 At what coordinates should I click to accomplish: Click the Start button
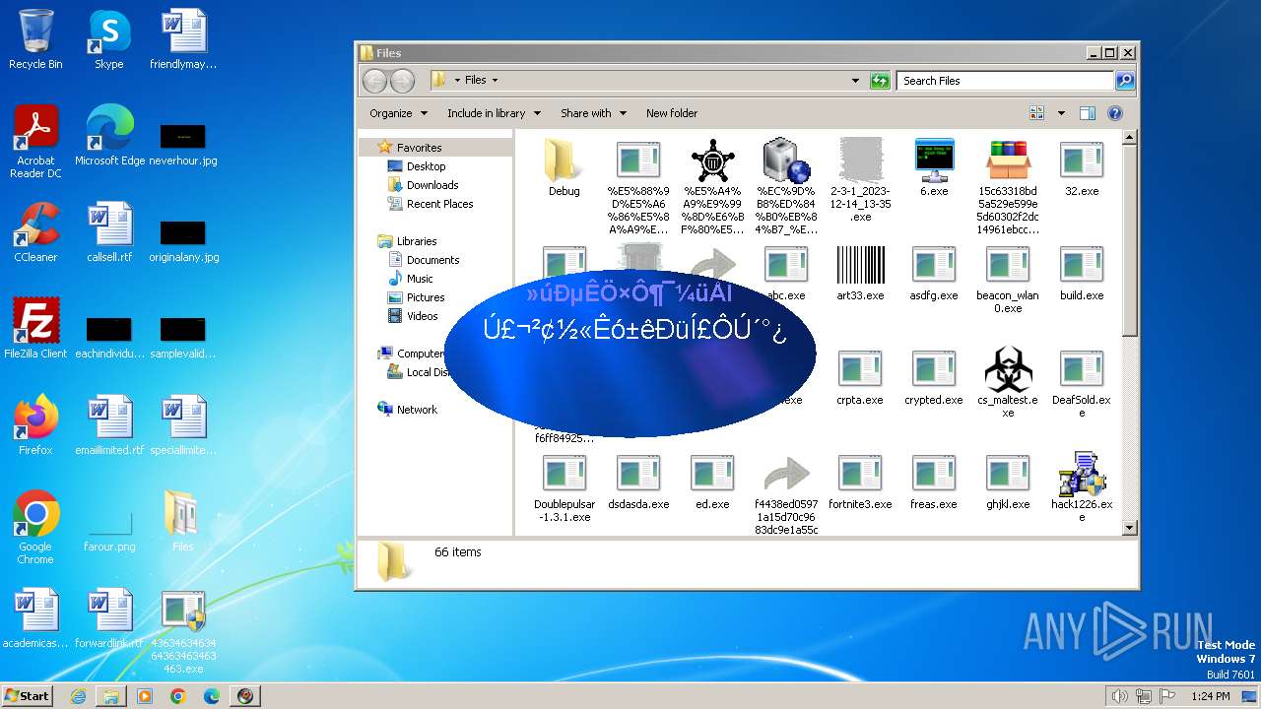point(27,695)
